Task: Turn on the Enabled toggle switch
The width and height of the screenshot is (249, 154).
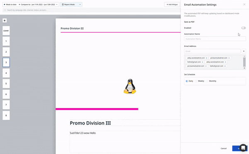Action: coord(244,28)
